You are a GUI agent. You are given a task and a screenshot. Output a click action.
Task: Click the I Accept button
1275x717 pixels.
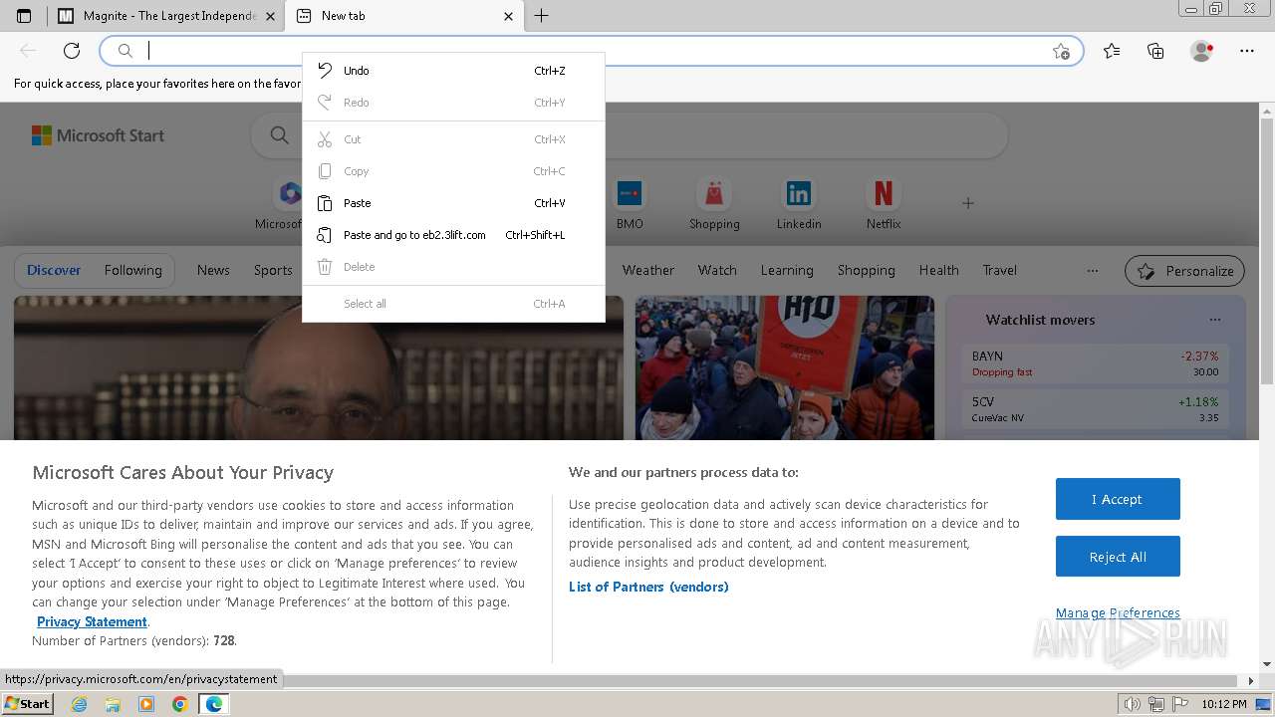coord(1118,499)
